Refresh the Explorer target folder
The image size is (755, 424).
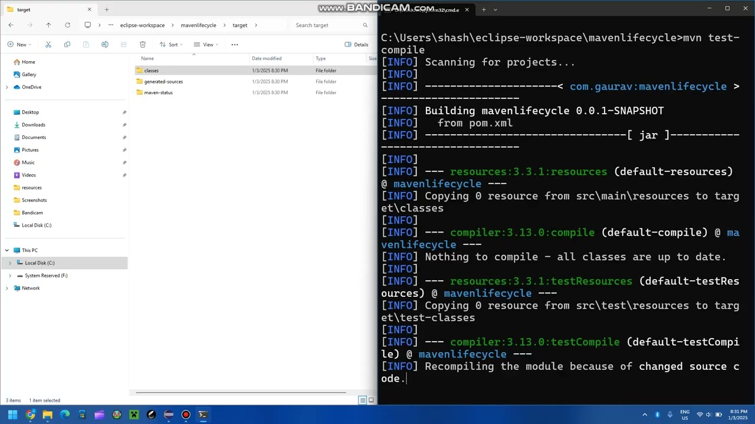[x=67, y=25]
